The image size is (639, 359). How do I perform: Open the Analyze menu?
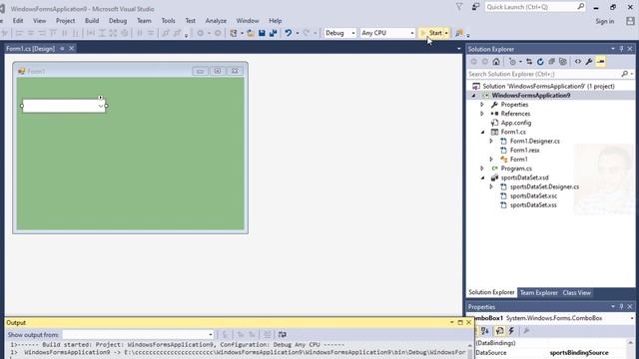point(216,21)
